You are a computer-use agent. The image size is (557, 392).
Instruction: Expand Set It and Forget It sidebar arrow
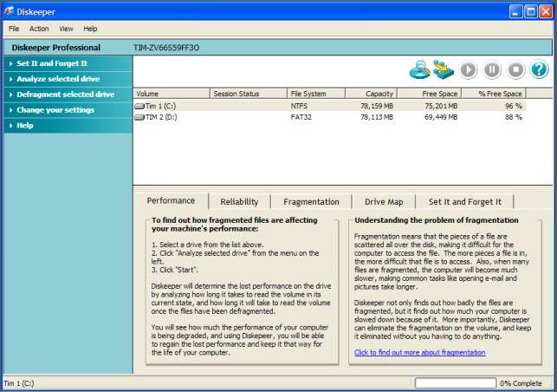coord(10,63)
